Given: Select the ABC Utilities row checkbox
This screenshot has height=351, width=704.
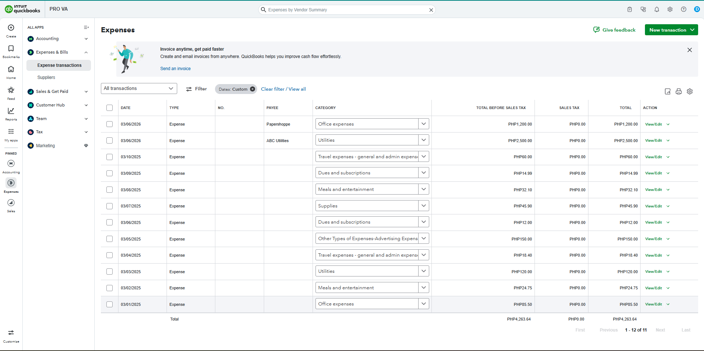Looking at the screenshot, I should click(x=109, y=141).
